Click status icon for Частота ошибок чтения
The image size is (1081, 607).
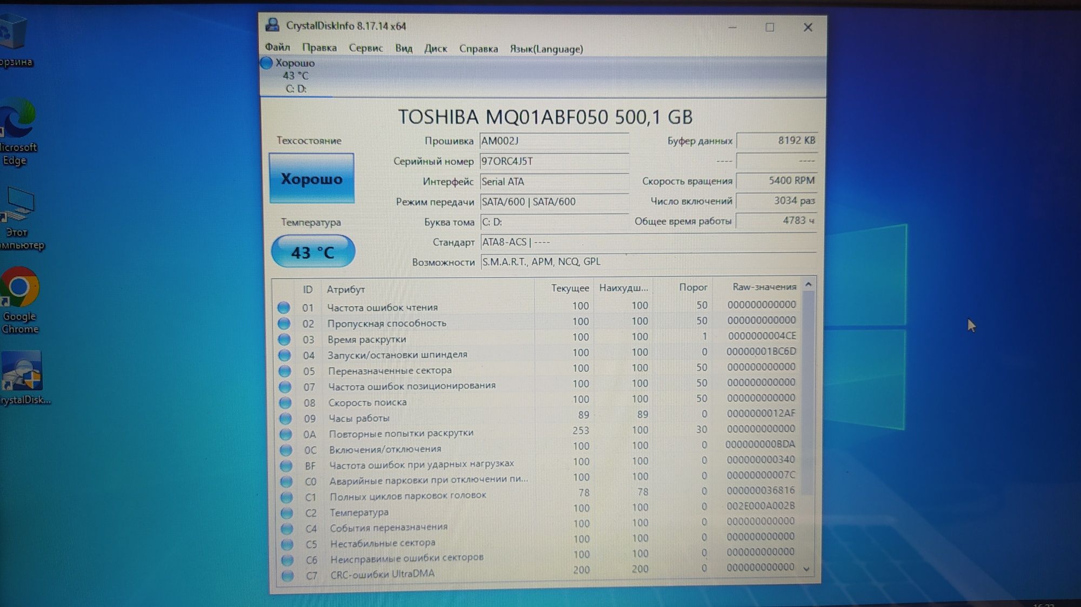284,307
